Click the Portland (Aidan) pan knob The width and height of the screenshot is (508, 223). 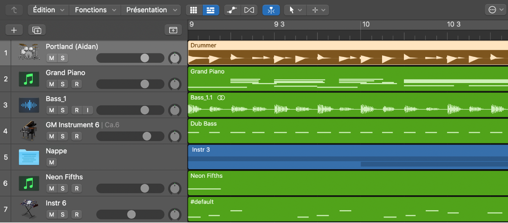[175, 58]
